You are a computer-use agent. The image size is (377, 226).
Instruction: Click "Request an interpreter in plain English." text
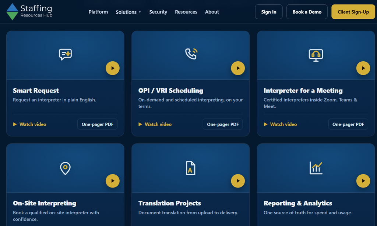click(54, 100)
